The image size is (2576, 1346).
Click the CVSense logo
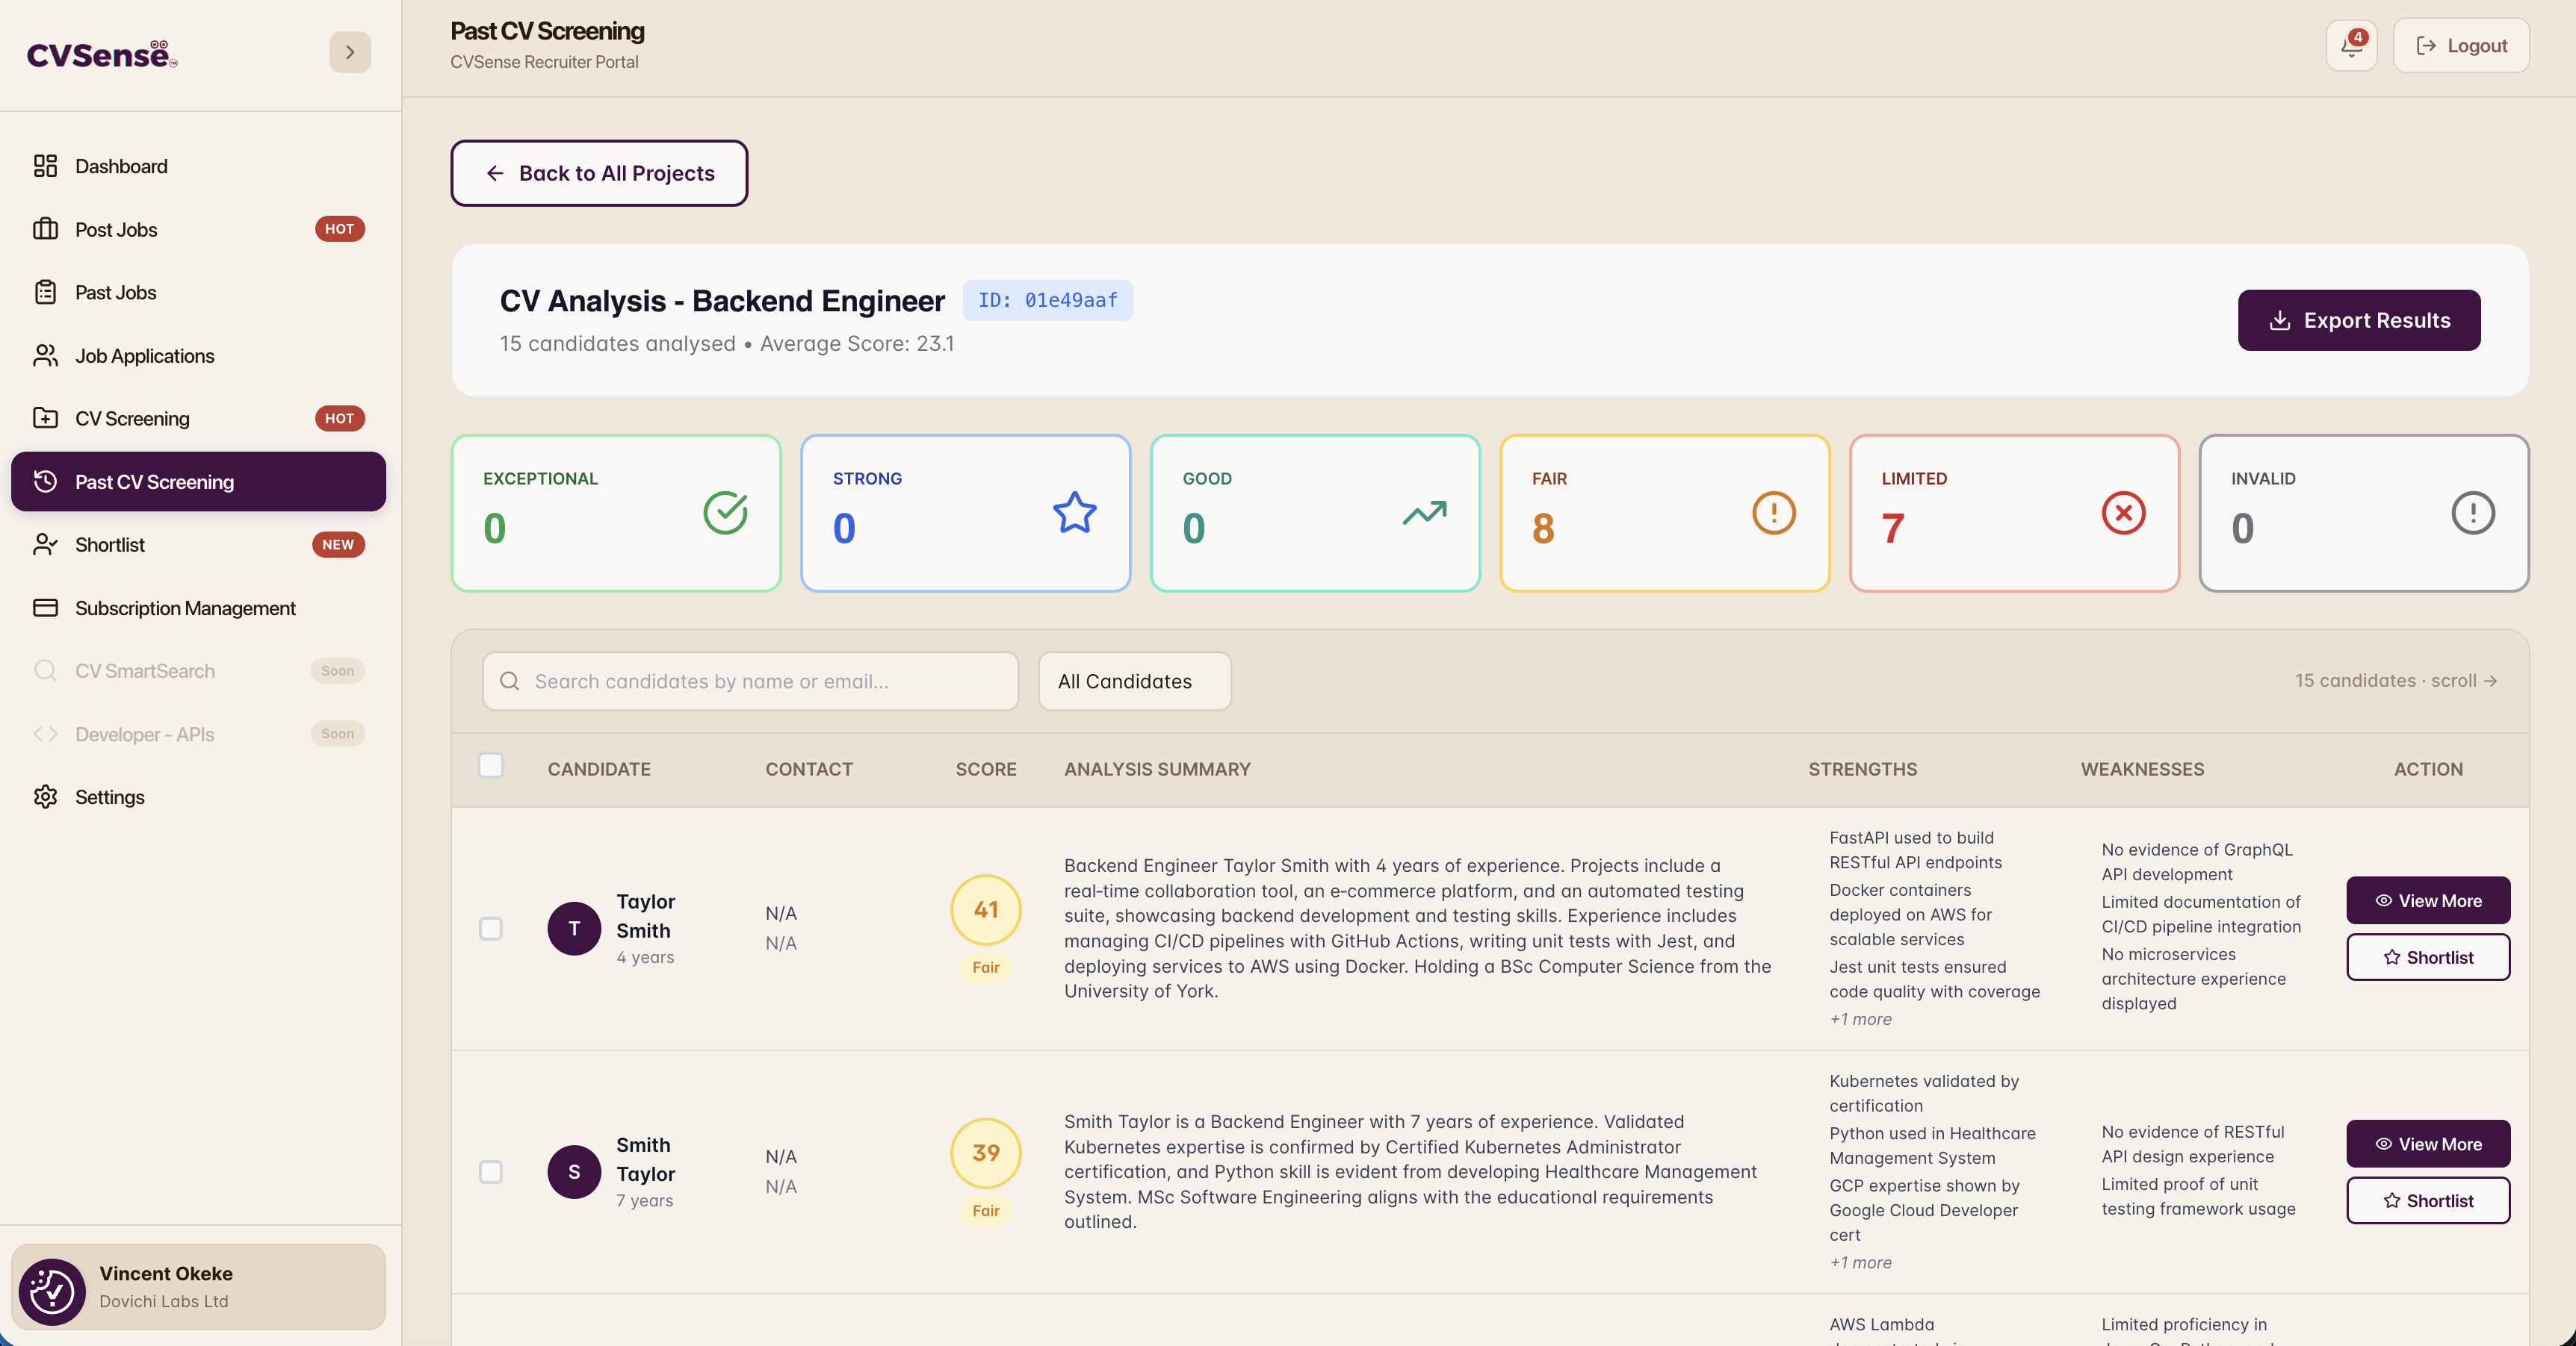(101, 54)
